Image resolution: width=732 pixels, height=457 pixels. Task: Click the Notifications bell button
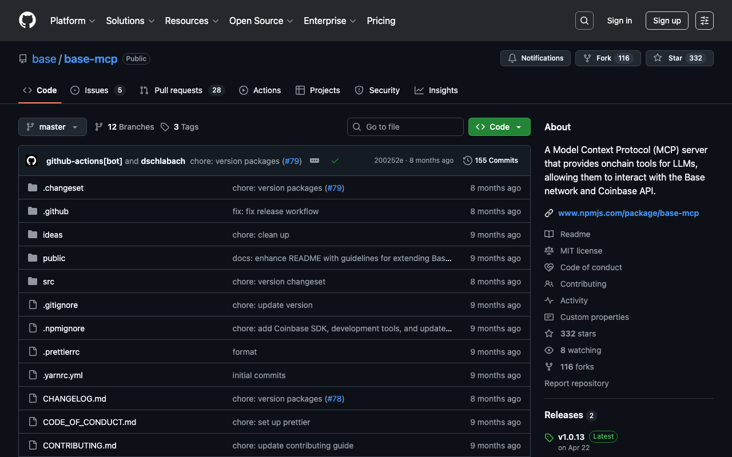(x=536, y=58)
